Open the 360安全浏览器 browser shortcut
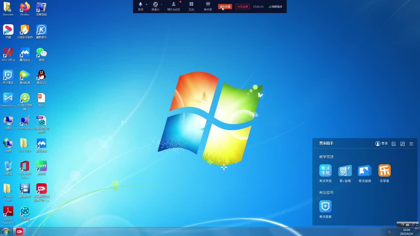 pyautogui.click(x=25, y=101)
